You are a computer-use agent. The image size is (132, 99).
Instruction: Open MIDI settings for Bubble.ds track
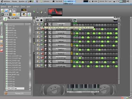50,49
